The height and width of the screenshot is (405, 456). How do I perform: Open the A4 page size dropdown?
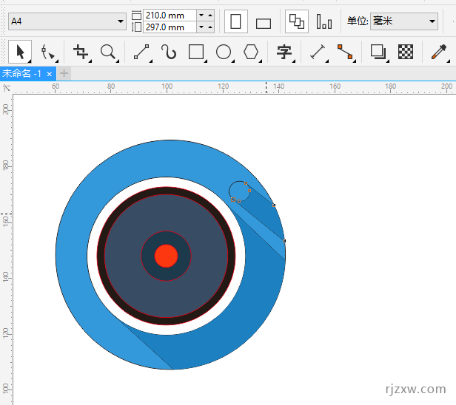[x=121, y=22]
